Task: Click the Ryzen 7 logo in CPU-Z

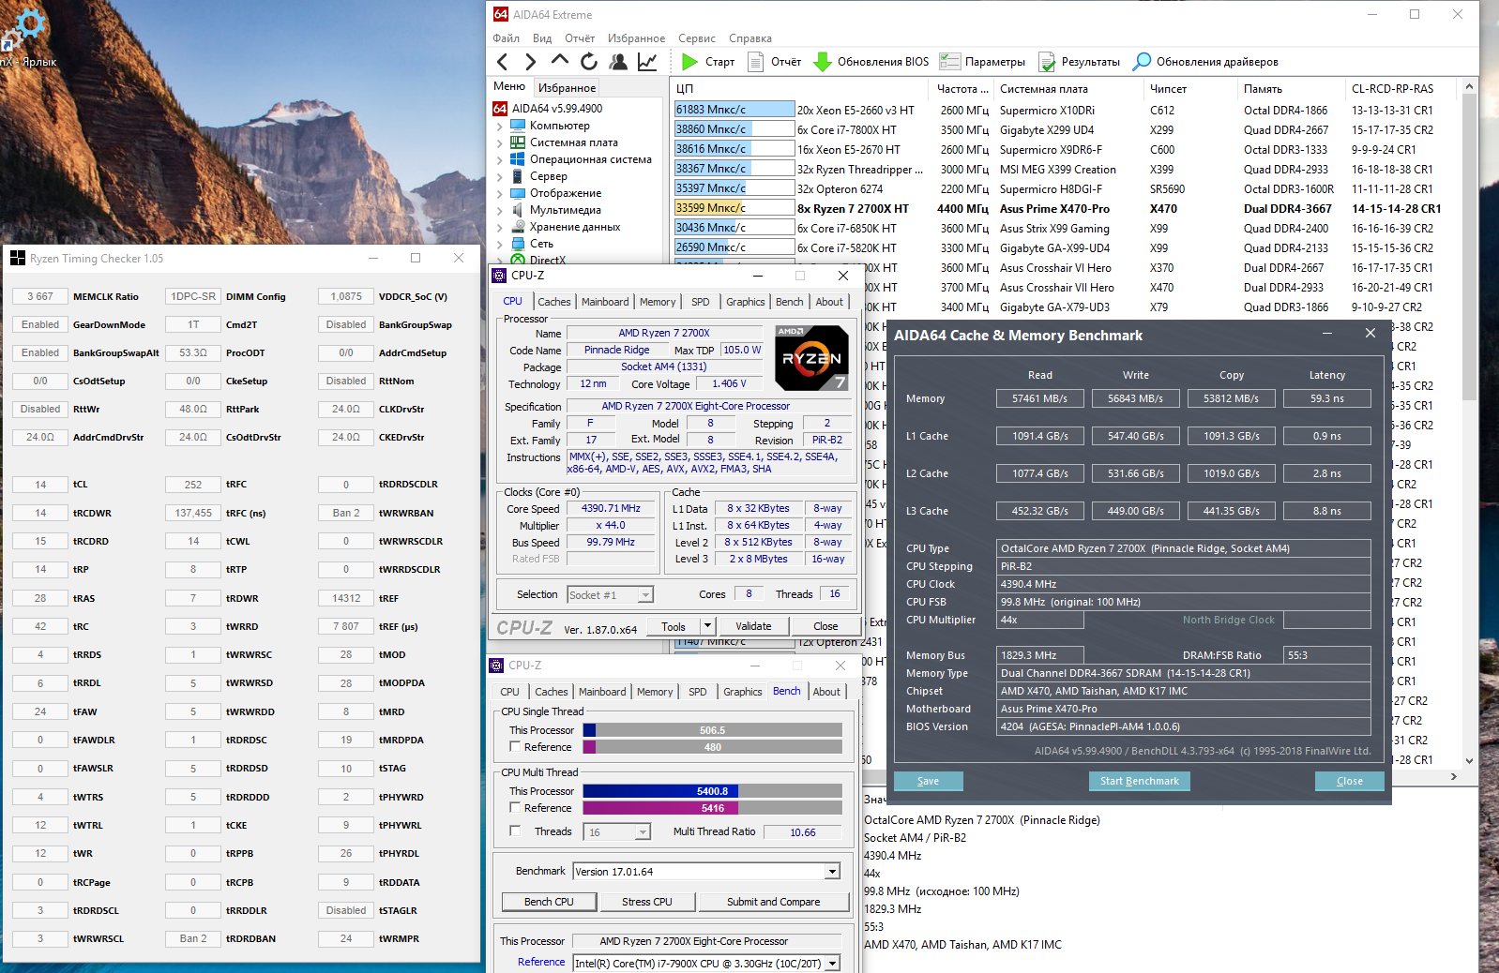Action: [812, 357]
